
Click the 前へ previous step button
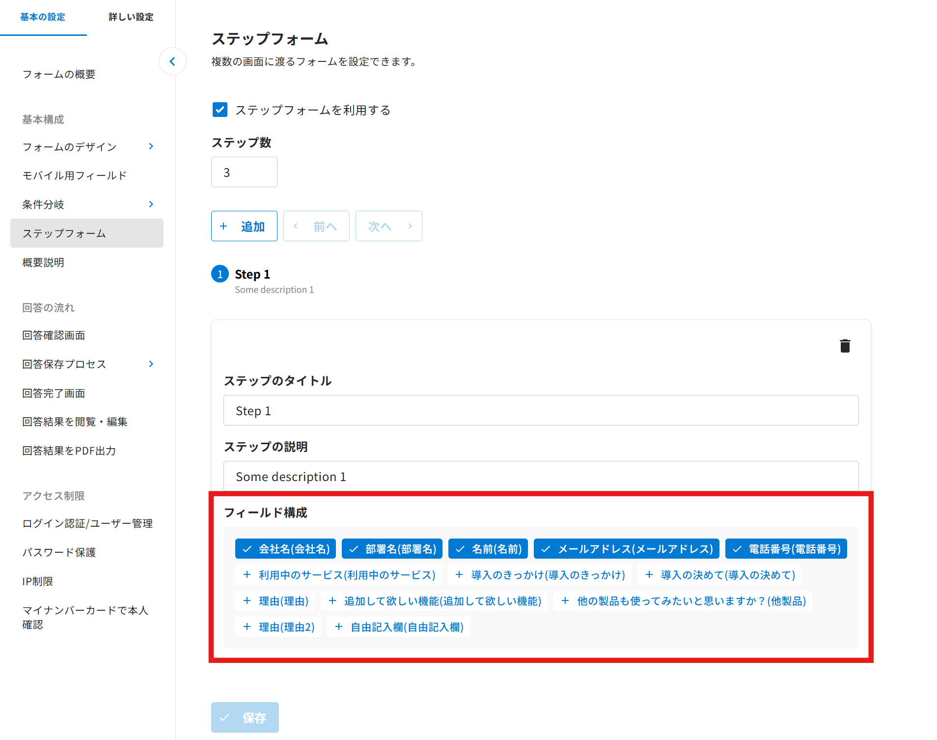[316, 226]
